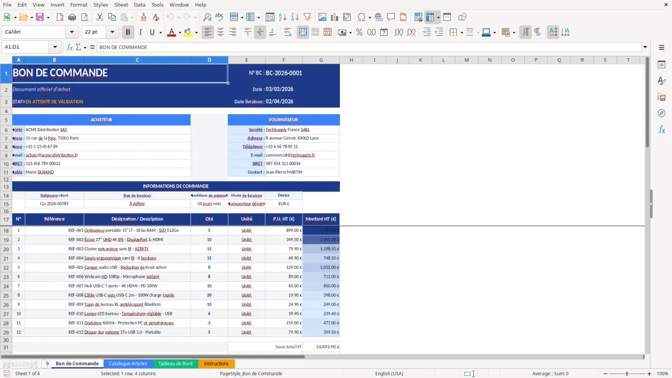
Task: Enable text wrapping for selected cells
Action: 287,32
